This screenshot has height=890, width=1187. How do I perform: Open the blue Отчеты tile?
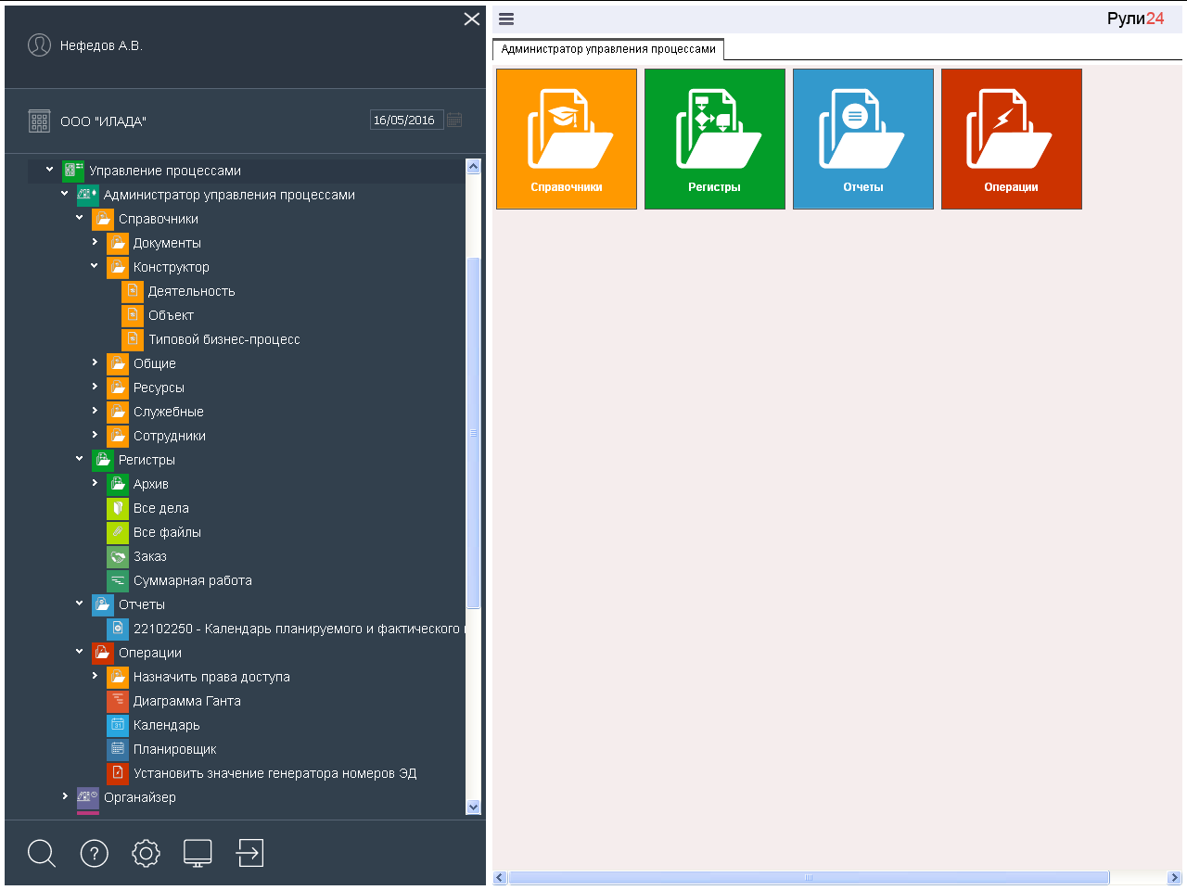click(863, 139)
